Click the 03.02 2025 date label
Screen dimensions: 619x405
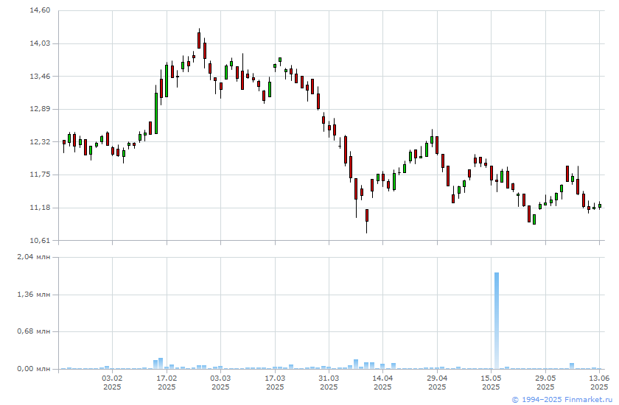coord(112,382)
